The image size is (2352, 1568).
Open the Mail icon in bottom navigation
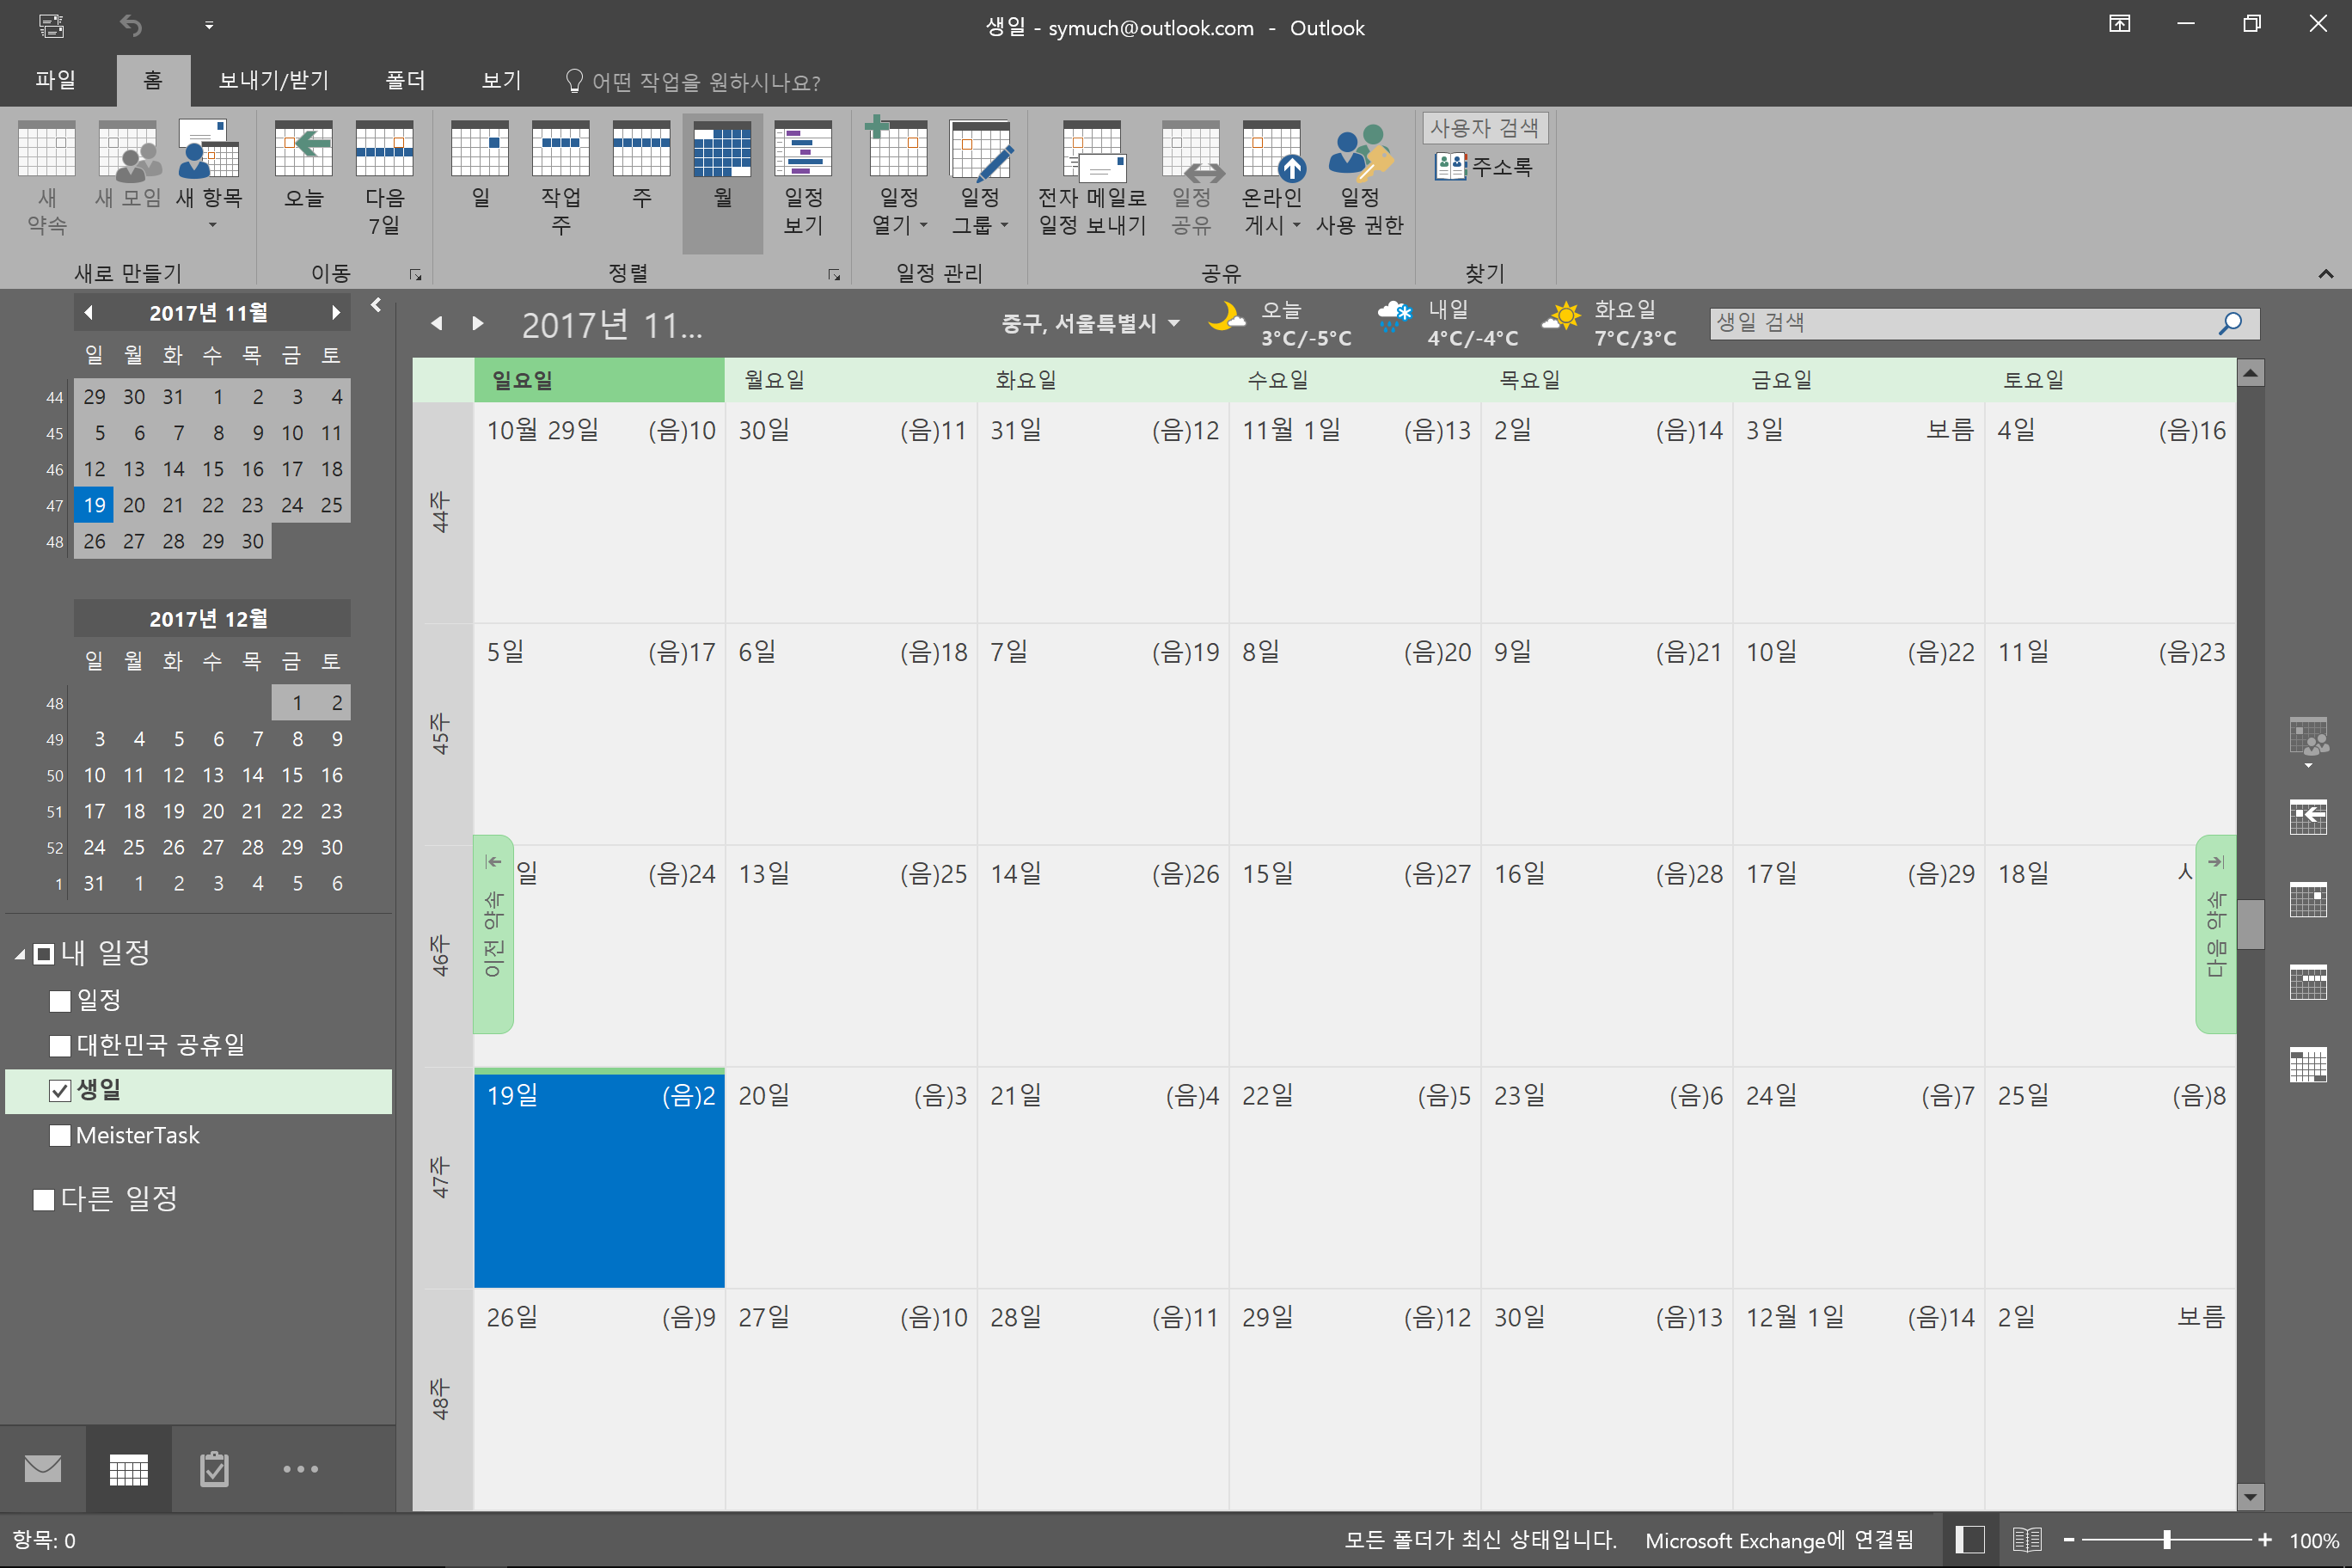click(x=43, y=1468)
